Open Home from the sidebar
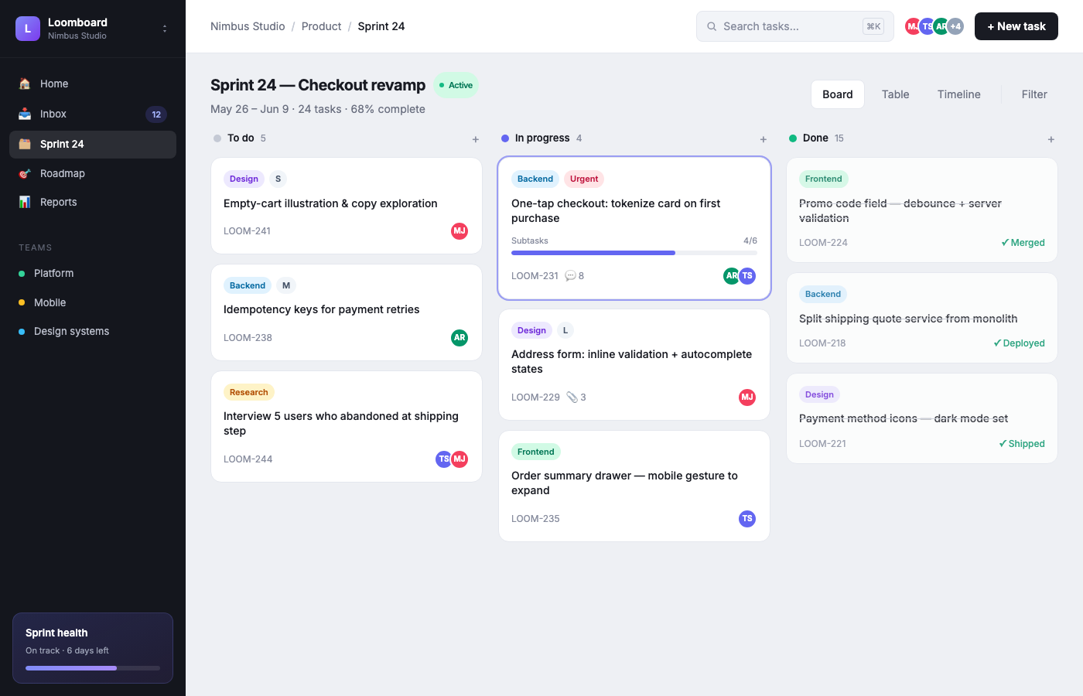The width and height of the screenshot is (1083, 696). click(x=93, y=84)
